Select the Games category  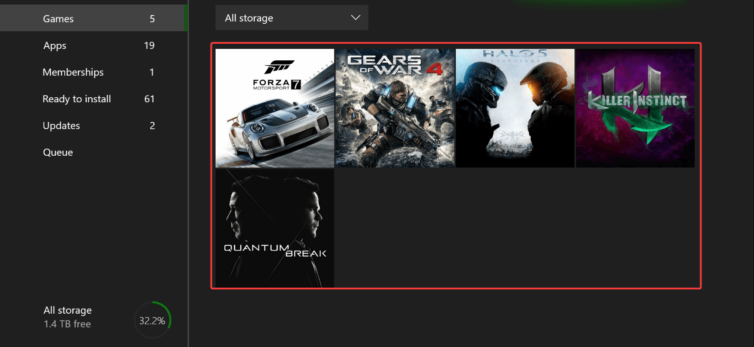pos(94,18)
